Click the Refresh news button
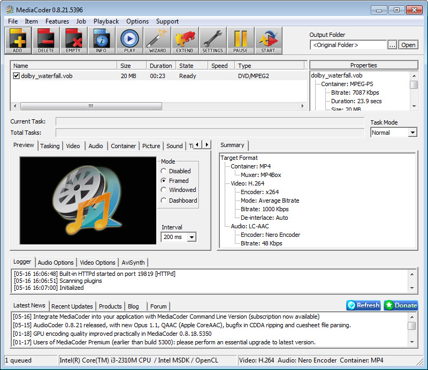 364,305
